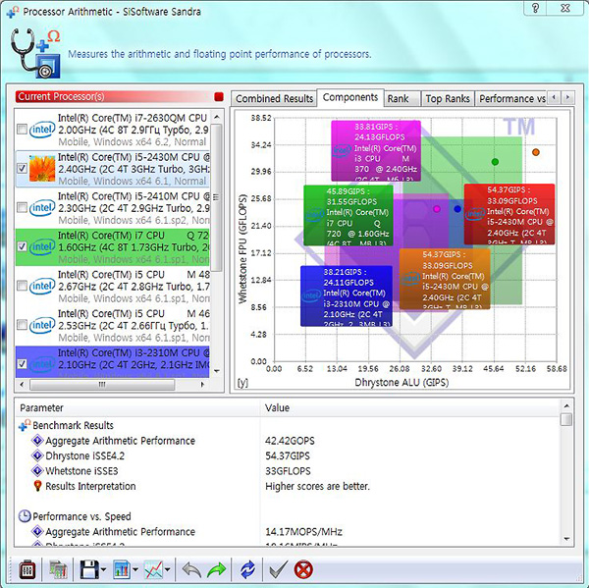Viewport: 589px width, 588px height.
Task: Click the green Core i7 Q 720 chart label
Action: click(x=348, y=215)
